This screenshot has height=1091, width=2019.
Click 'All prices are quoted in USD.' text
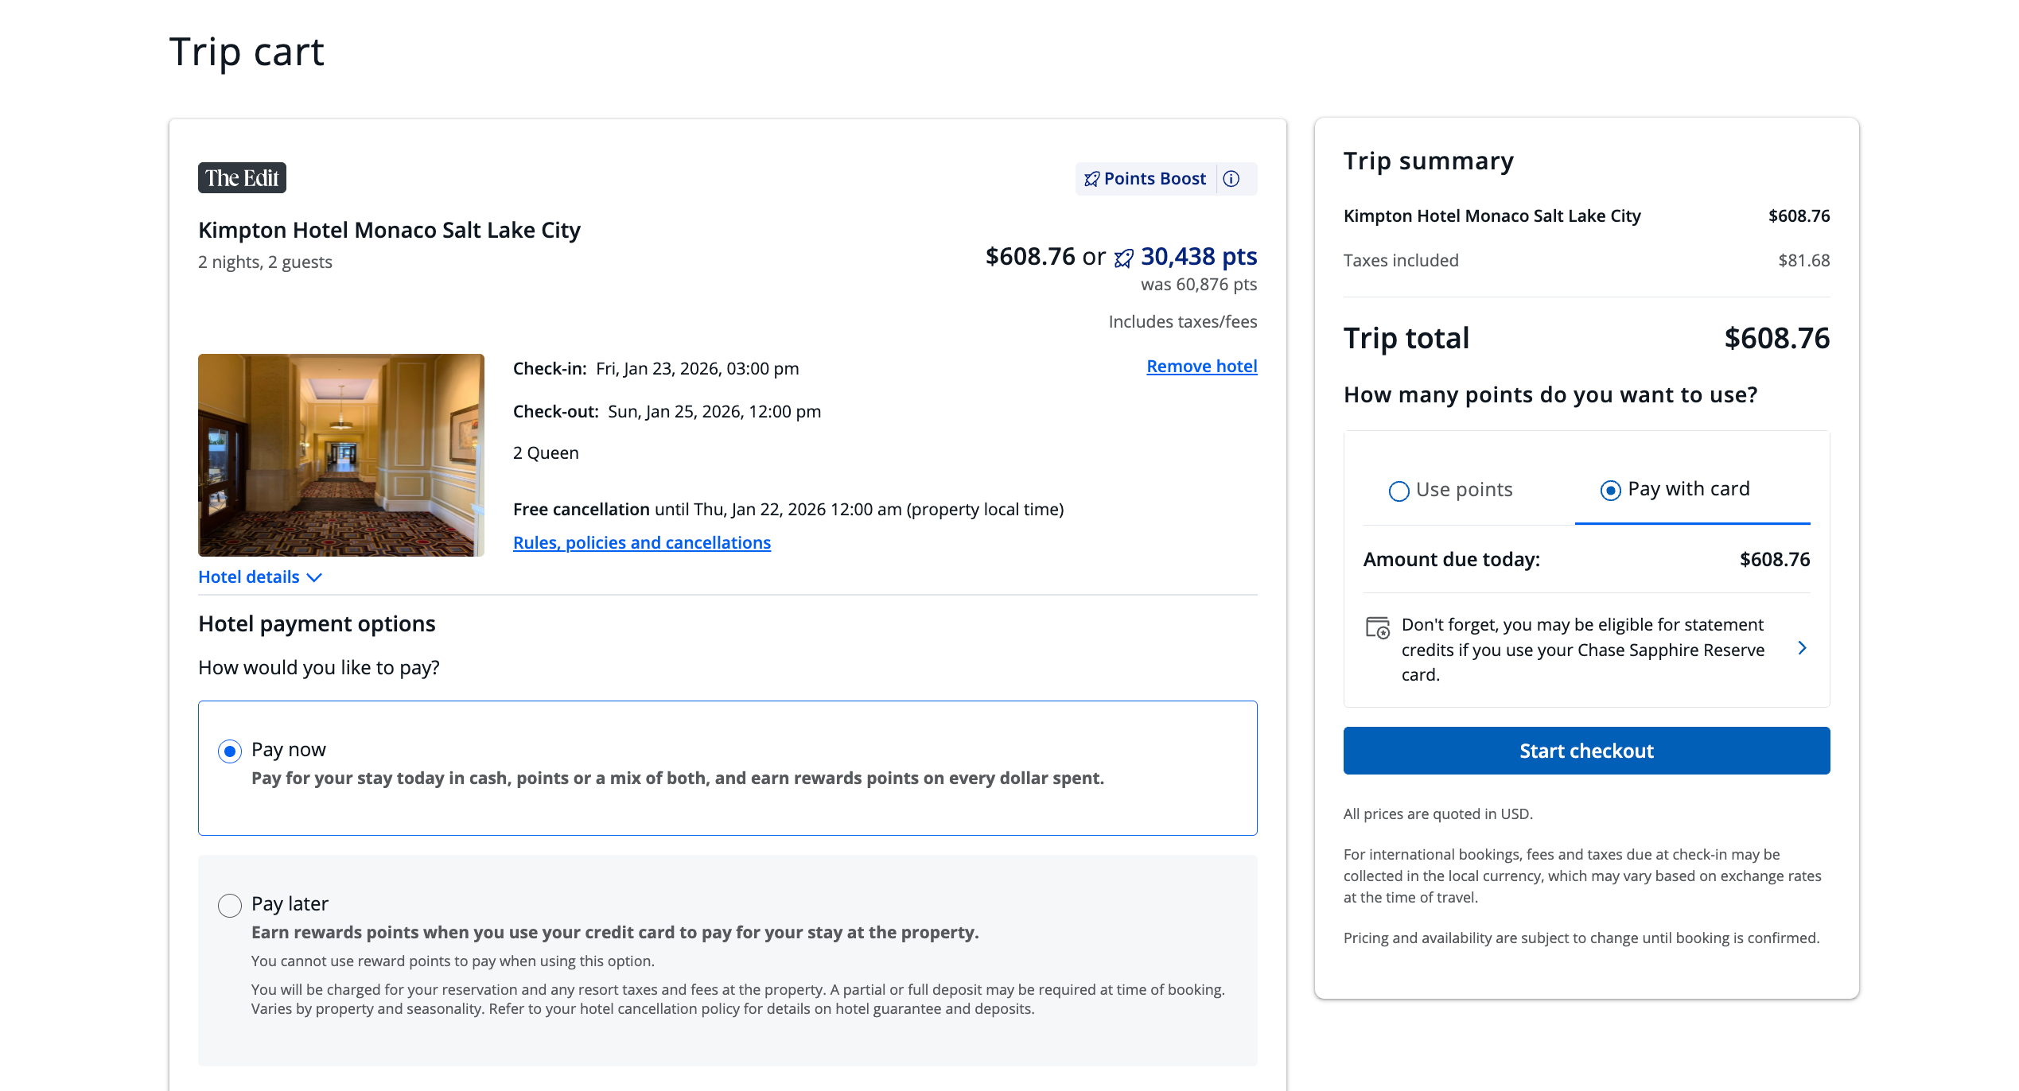(1437, 814)
